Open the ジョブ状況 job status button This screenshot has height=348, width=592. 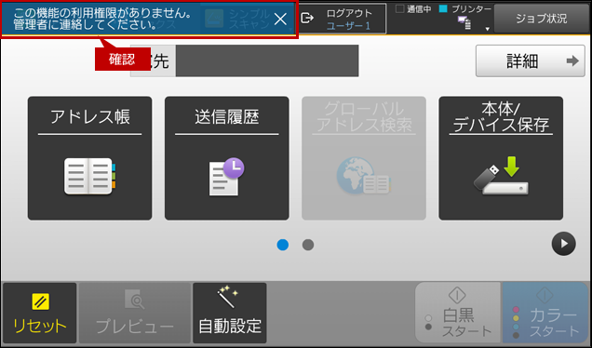(542, 19)
